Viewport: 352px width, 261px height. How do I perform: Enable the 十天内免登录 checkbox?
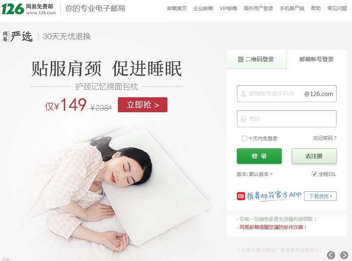(244, 138)
